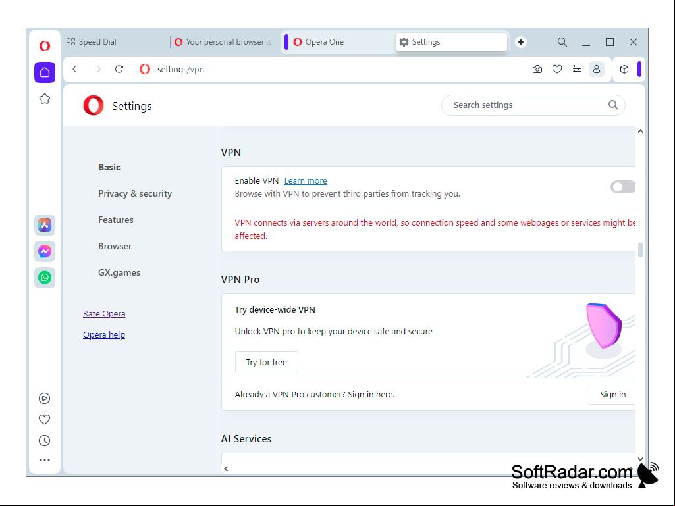The image size is (675, 506).
Task: Open the GX.games settings section
Action: tap(119, 273)
